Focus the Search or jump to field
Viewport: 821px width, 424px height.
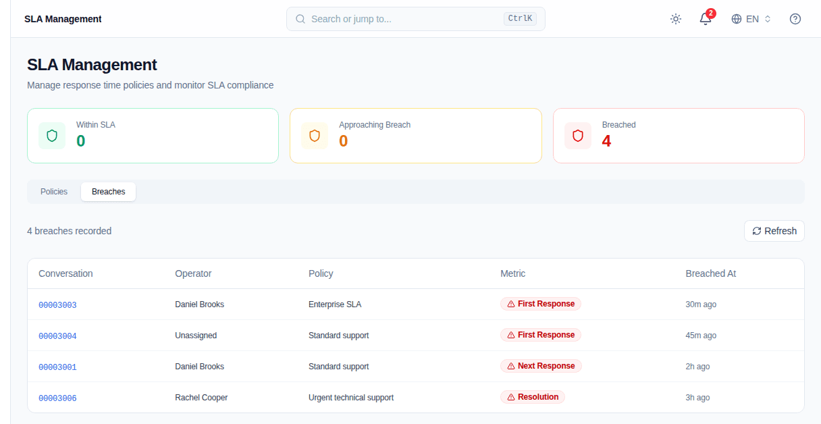[416, 19]
